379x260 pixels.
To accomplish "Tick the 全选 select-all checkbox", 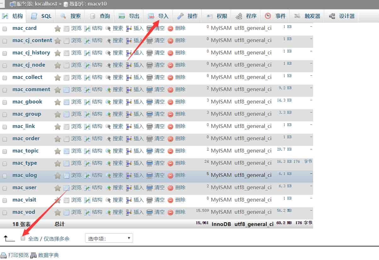I will pos(23,238).
